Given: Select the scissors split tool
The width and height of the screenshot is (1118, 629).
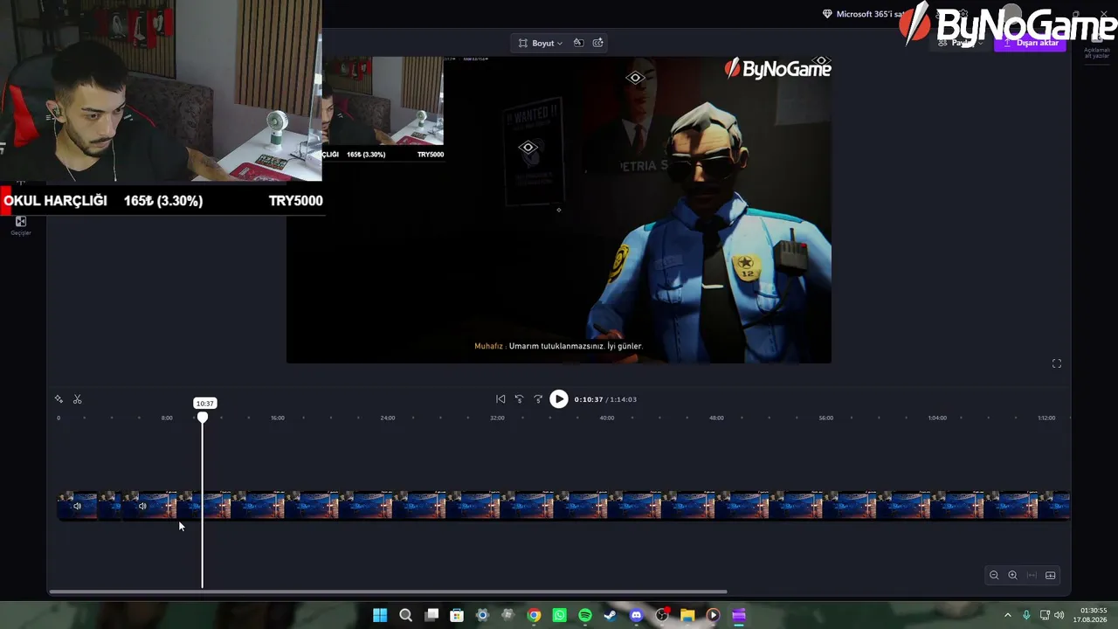Looking at the screenshot, I should coord(78,399).
